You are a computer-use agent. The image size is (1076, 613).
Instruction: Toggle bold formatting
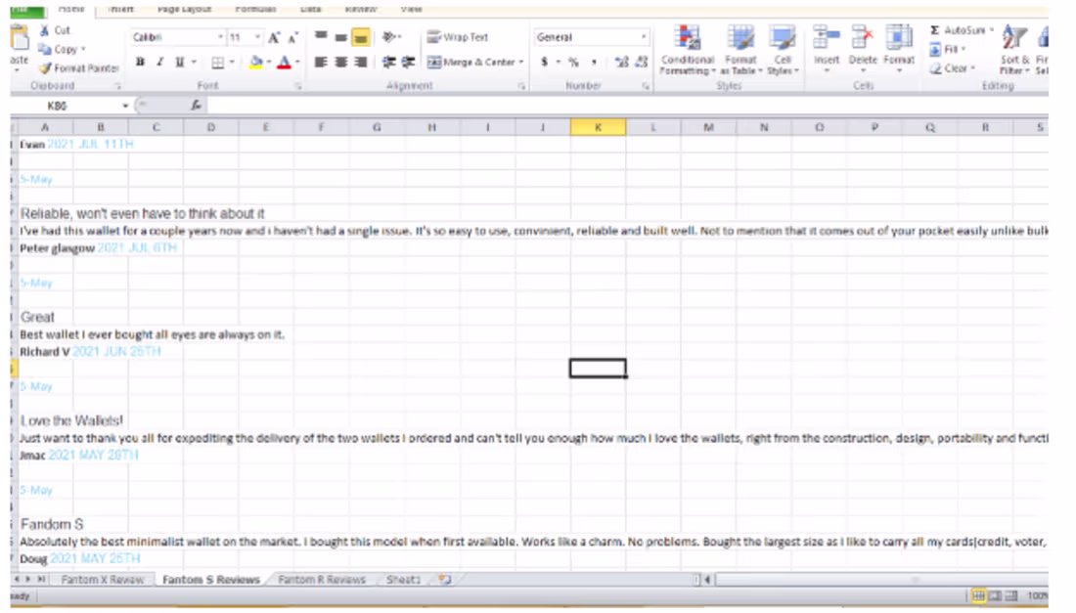140,62
